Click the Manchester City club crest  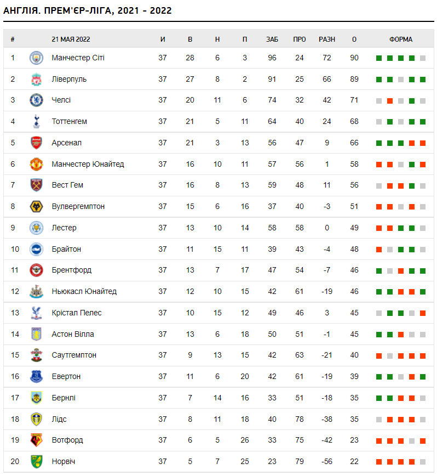pyautogui.click(x=36, y=58)
